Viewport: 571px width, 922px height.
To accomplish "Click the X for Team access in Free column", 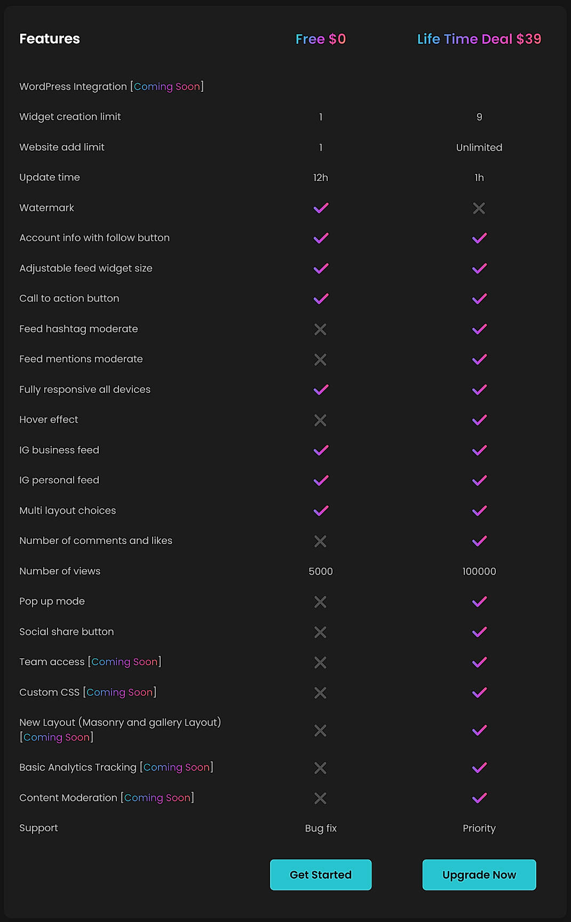I will point(320,663).
